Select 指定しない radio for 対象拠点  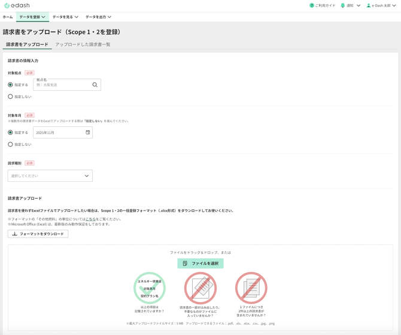(x=10, y=96)
